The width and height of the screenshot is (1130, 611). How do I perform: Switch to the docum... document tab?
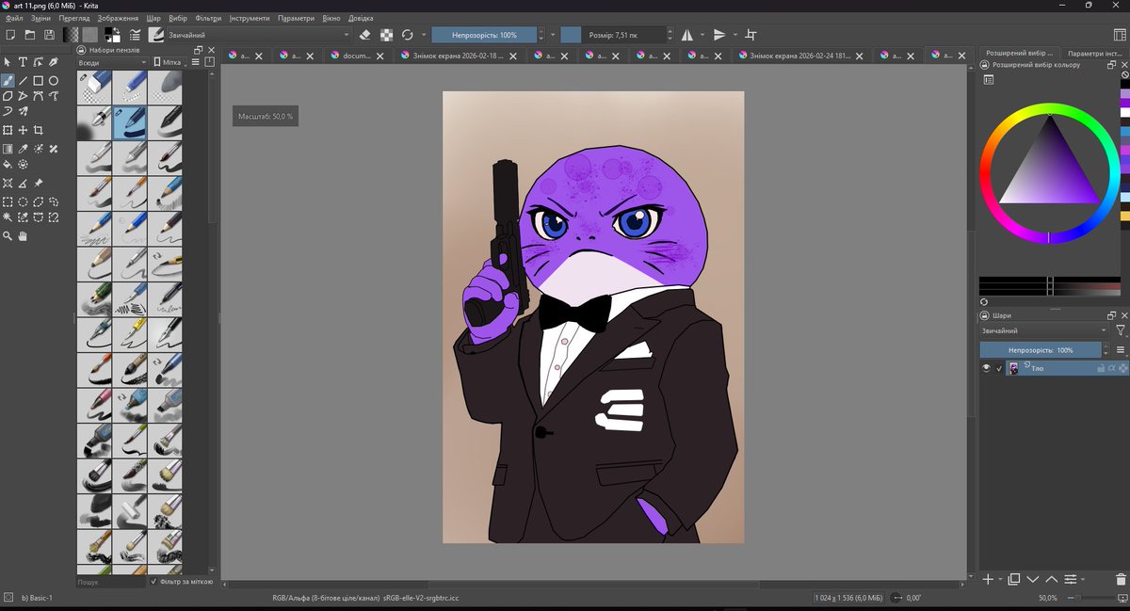[x=357, y=56]
